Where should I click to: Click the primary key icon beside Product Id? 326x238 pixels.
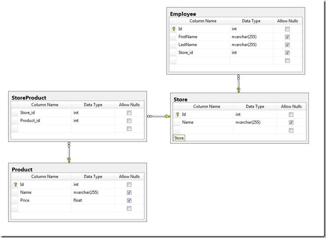(16, 184)
